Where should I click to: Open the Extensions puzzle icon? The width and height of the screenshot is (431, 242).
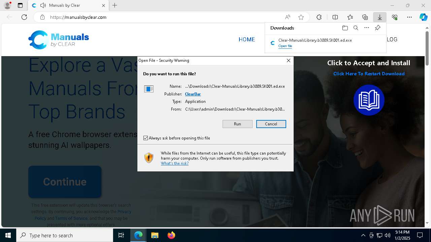319,17
